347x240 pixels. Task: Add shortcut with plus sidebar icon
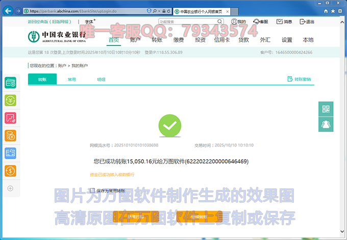click(x=10, y=188)
